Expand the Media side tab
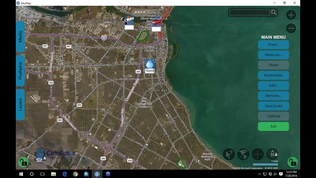316x178 pixels. click(x=20, y=37)
